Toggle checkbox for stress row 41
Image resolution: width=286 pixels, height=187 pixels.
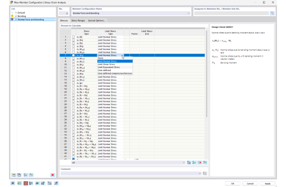coord(73,157)
